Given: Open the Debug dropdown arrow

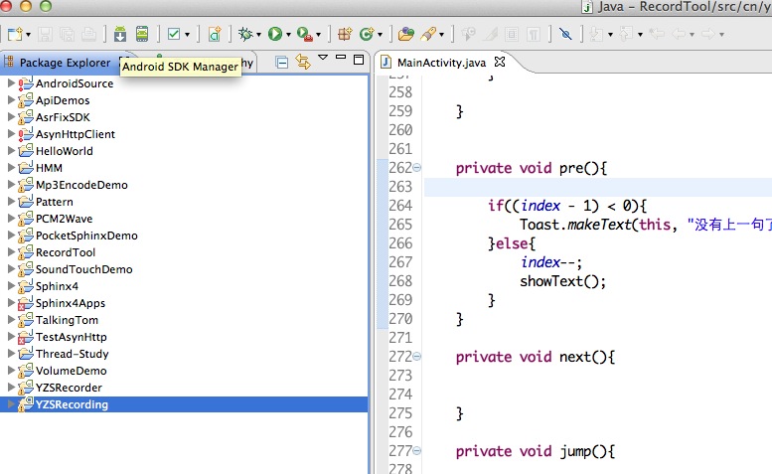Looking at the screenshot, I should (258, 35).
